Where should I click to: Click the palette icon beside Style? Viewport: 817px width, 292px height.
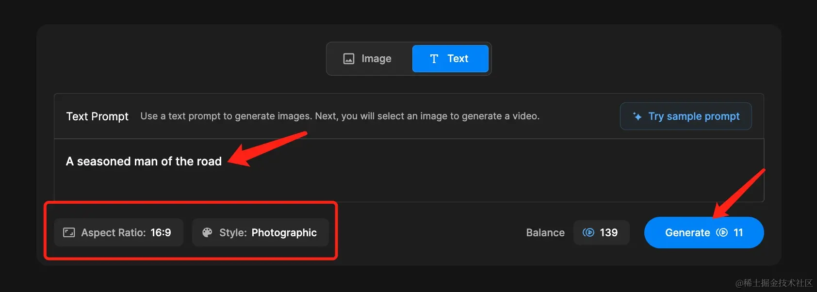[x=207, y=233]
